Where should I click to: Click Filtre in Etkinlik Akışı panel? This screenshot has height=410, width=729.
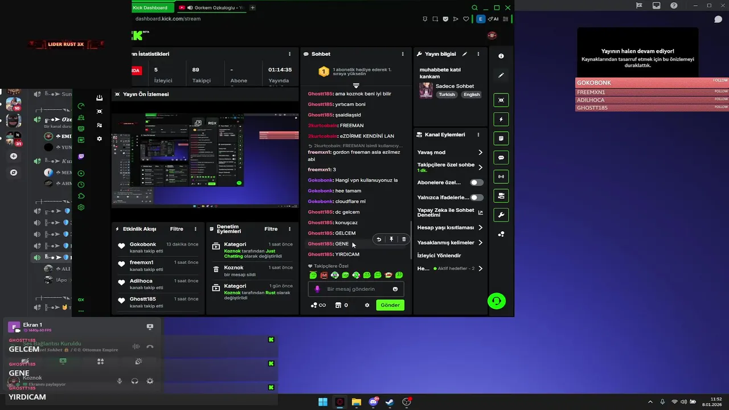point(177,229)
